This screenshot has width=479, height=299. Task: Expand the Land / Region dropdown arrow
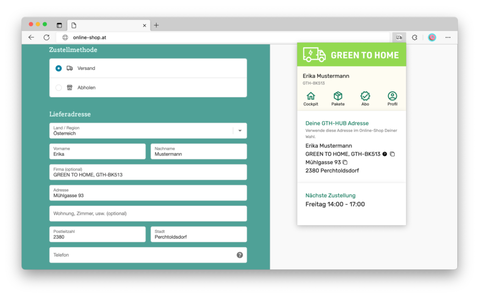pos(240,131)
